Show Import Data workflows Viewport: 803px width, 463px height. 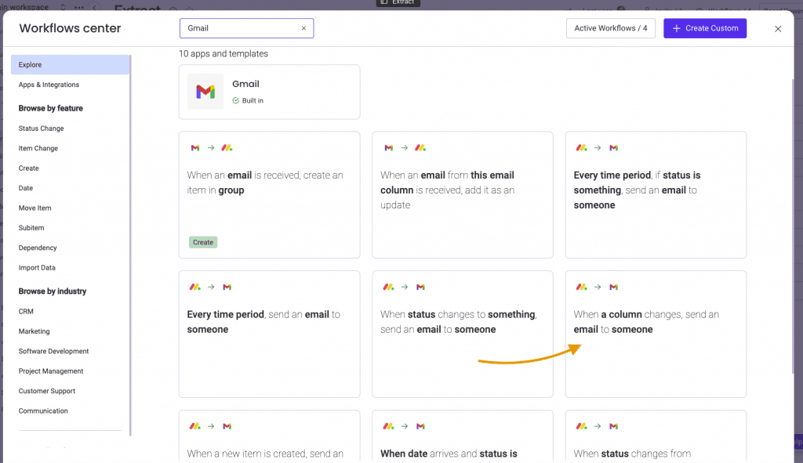[x=37, y=268]
